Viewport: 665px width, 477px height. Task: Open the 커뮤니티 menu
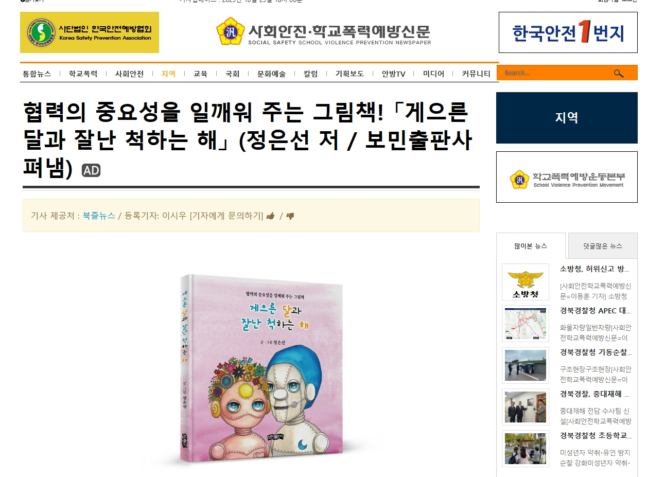click(476, 74)
